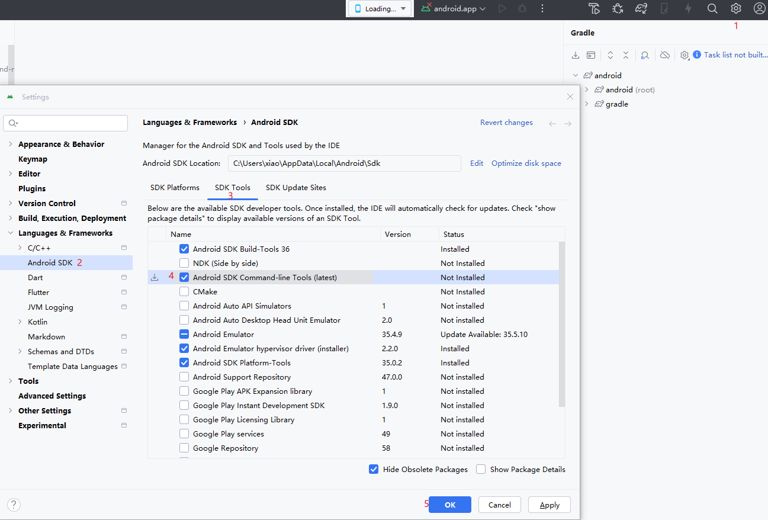Check Google Play services checkbox
This screenshot has width=768, height=520.
point(184,434)
